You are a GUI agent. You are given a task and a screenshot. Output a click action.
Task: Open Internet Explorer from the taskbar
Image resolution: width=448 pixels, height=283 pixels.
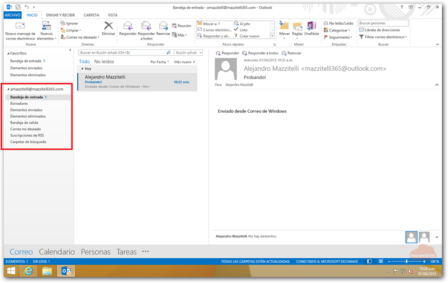click(x=28, y=271)
